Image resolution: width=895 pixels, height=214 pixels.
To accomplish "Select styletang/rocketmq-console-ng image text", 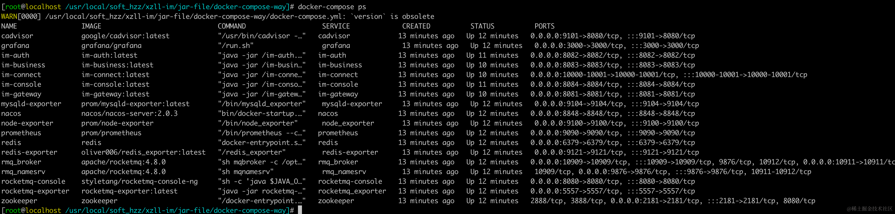I will pyautogui.click(x=139, y=181).
